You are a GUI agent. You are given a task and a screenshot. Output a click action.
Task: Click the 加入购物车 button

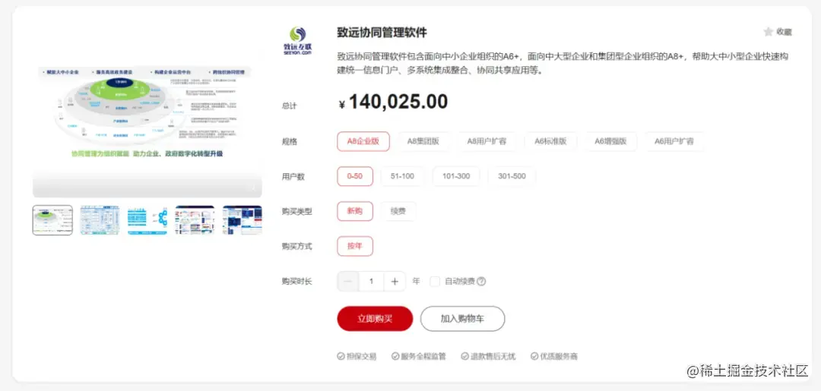click(x=462, y=319)
